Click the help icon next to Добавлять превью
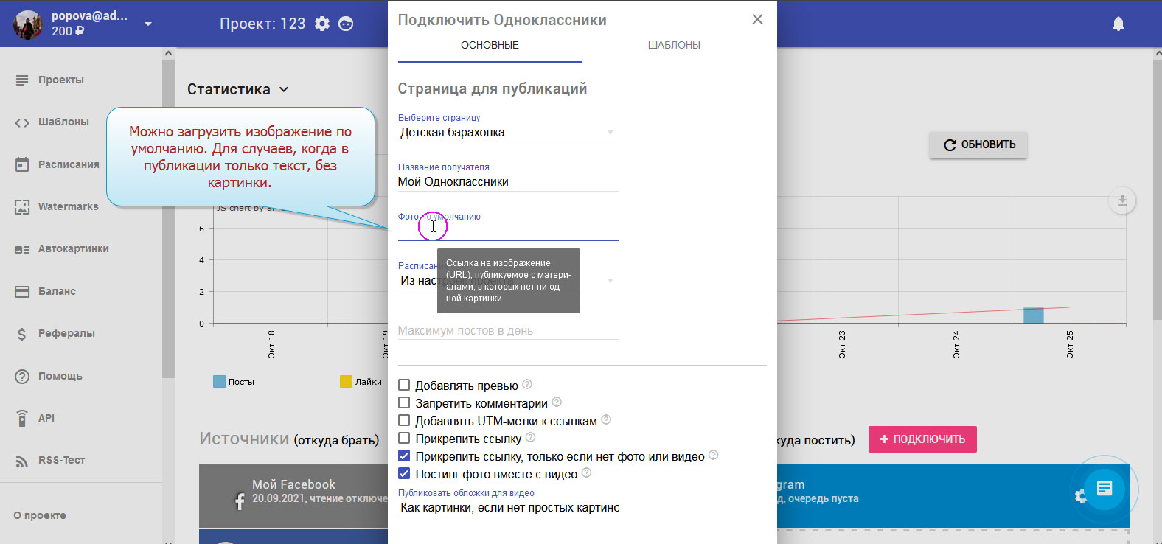Screen dimensions: 1162x544 click(x=527, y=385)
